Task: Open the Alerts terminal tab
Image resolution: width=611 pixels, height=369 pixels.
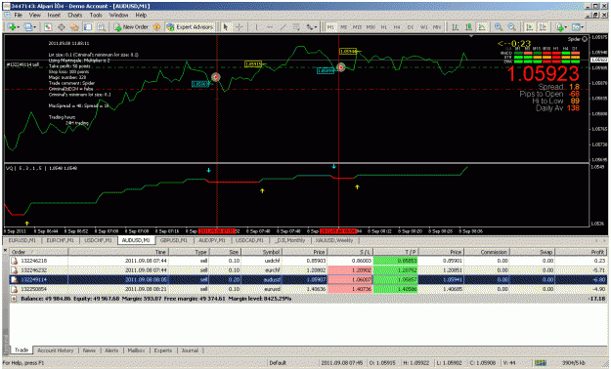Action: (111, 350)
